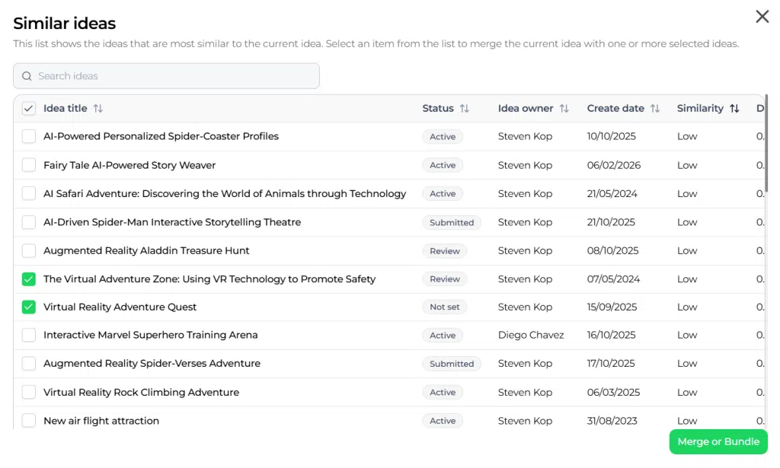Sort by Idea title column
Viewport: 780px width, 468px height.
pos(98,108)
